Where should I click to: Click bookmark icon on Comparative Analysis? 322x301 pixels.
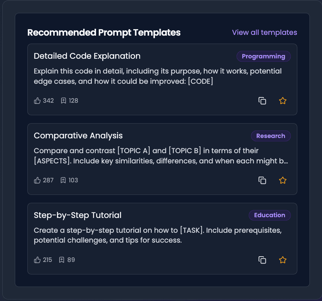63,180
